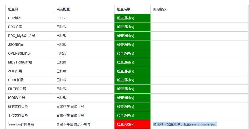
Task: Click the 检查通过 result for ICONV扩展
Action: click(x=132, y=98)
